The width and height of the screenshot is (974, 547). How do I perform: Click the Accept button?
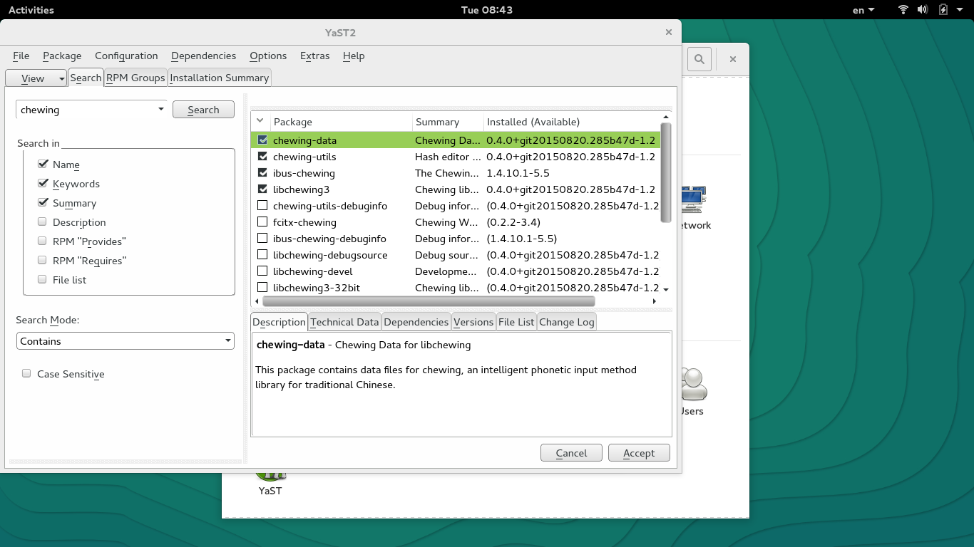click(x=639, y=453)
